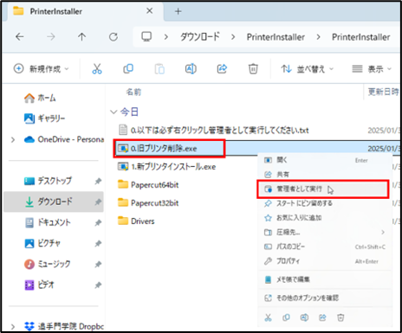Choose プロパティ in context menu

(x=325, y=261)
